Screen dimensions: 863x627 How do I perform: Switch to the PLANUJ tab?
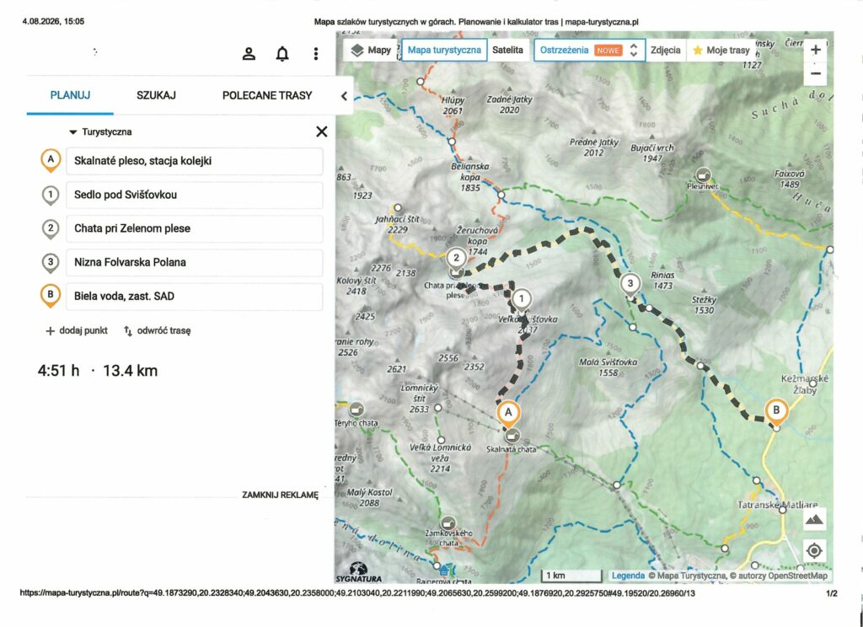coord(70,95)
